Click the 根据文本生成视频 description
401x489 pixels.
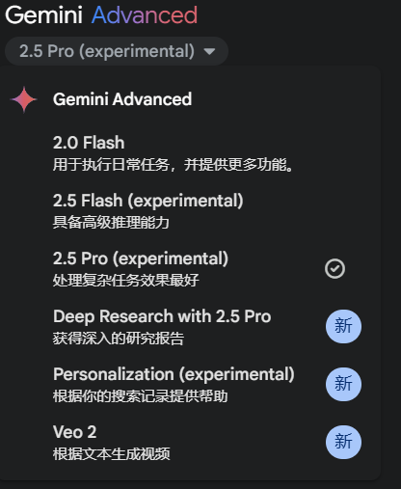click(112, 454)
